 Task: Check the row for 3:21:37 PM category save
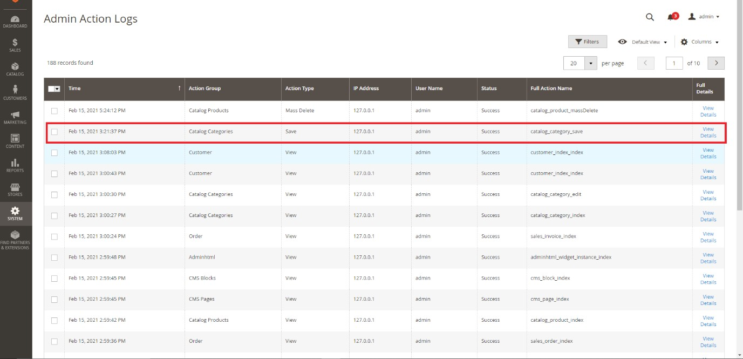[54, 132]
